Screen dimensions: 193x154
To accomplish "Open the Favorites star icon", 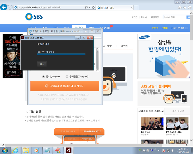I will coord(185,7).
